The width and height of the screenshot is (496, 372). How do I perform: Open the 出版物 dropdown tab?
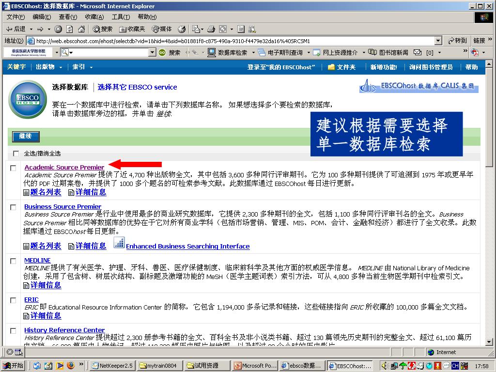tap(49, 67)
